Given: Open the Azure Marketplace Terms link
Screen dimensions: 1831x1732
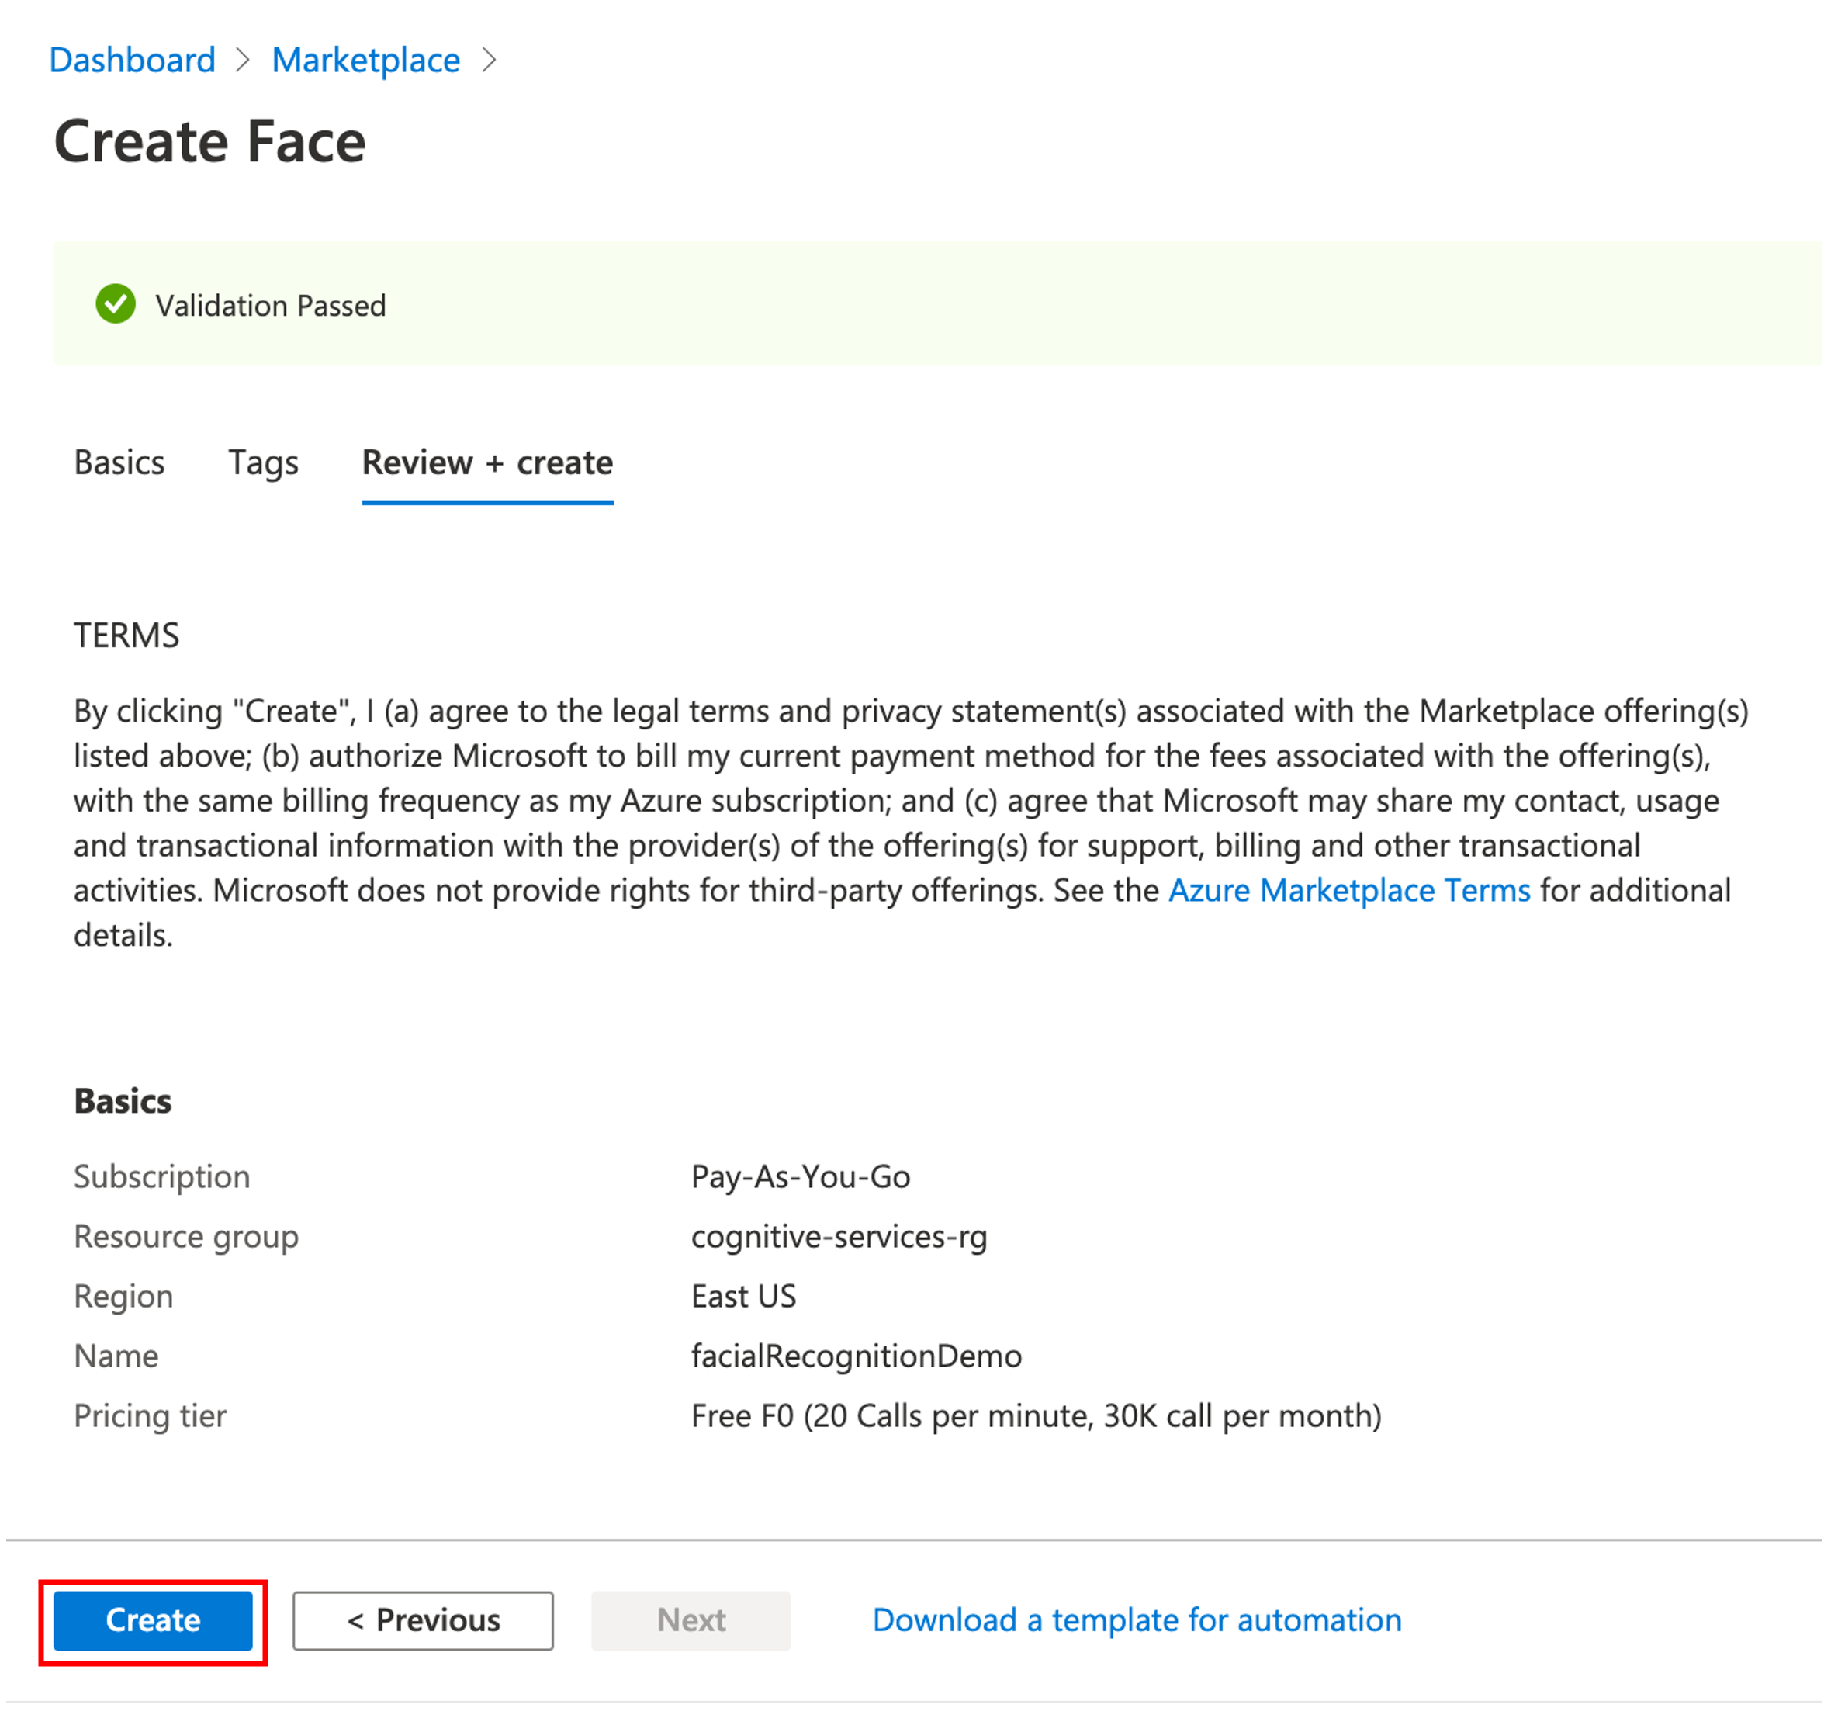Looking at the screenshot, I should (1348, 891).
